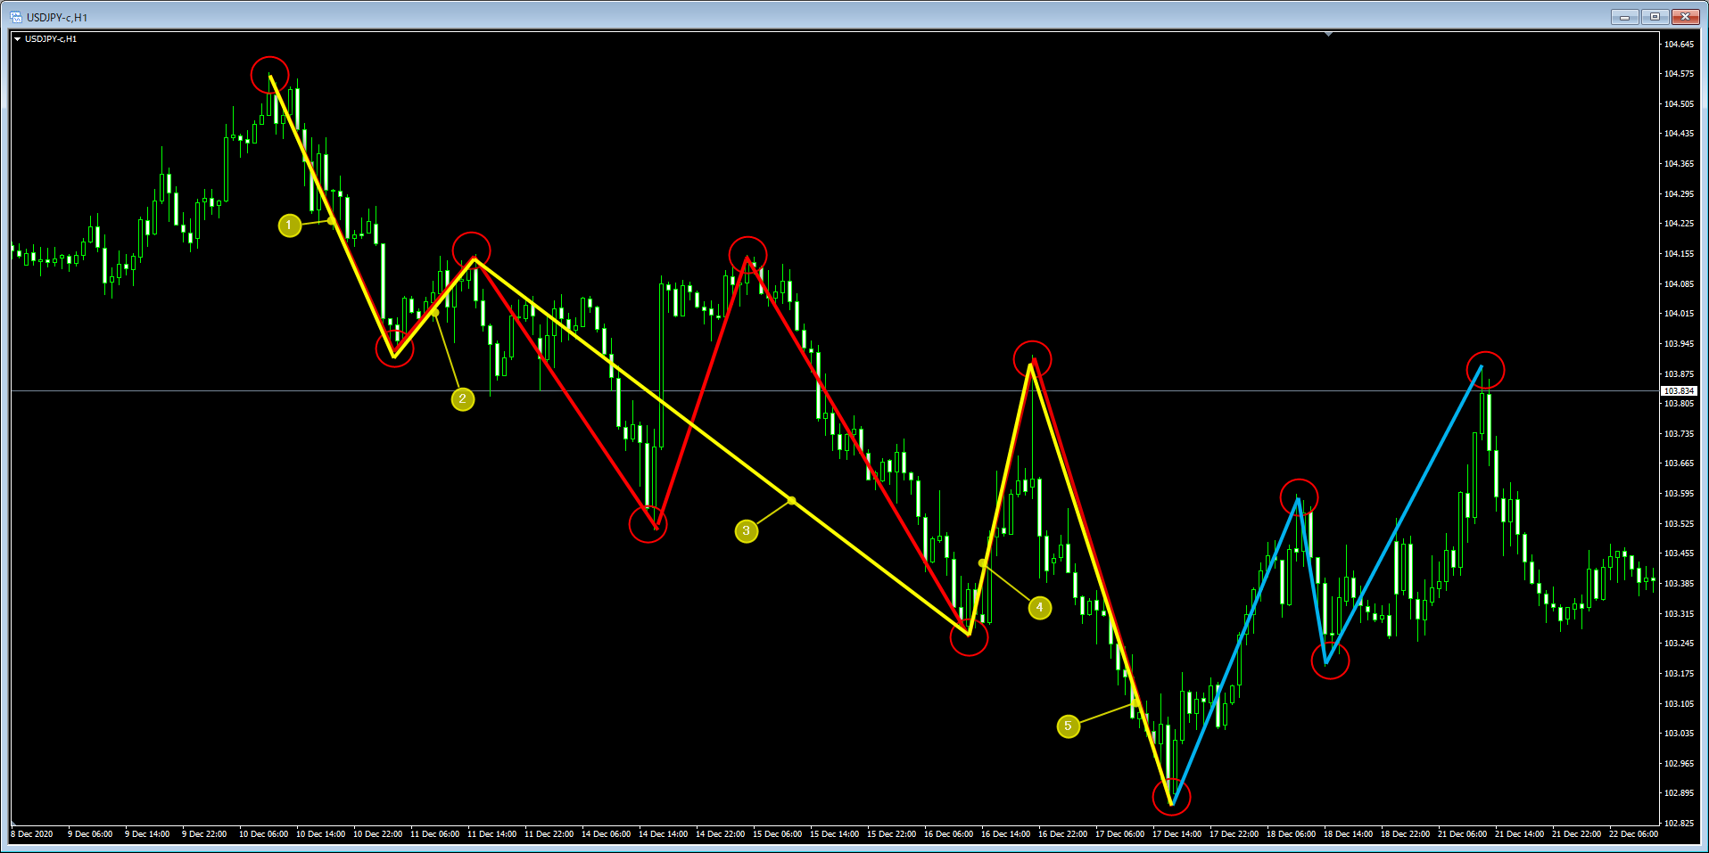Click the 14 Dec 22:00 time label
The width and height of the screenshot is (1709, 853).
click(x=720, y=834)
